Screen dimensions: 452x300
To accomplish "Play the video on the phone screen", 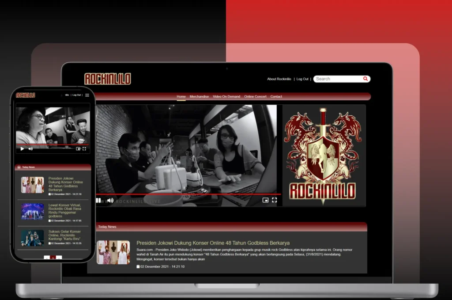I will pyautogui.click(x=22, y=149).
